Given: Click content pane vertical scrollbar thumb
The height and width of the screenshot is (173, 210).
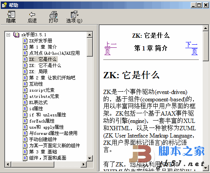Looking at the screenshot, I should pos(206,46).
